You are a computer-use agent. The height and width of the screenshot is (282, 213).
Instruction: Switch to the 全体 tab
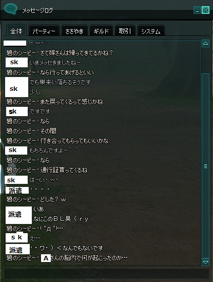coord(16,31)
